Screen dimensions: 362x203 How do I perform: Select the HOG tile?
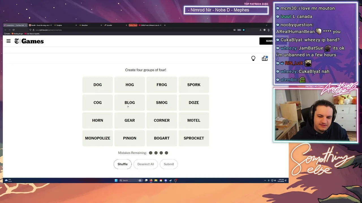click(x=130, y=85)
